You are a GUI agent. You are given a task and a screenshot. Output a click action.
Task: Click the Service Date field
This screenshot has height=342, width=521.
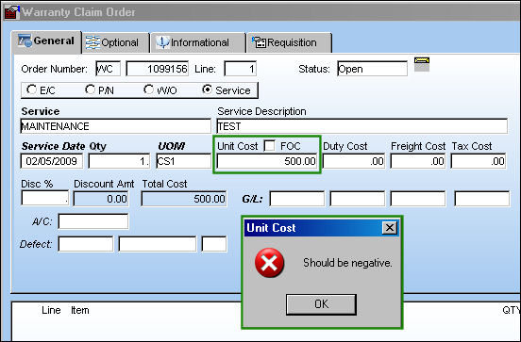(x=52, y=161)
